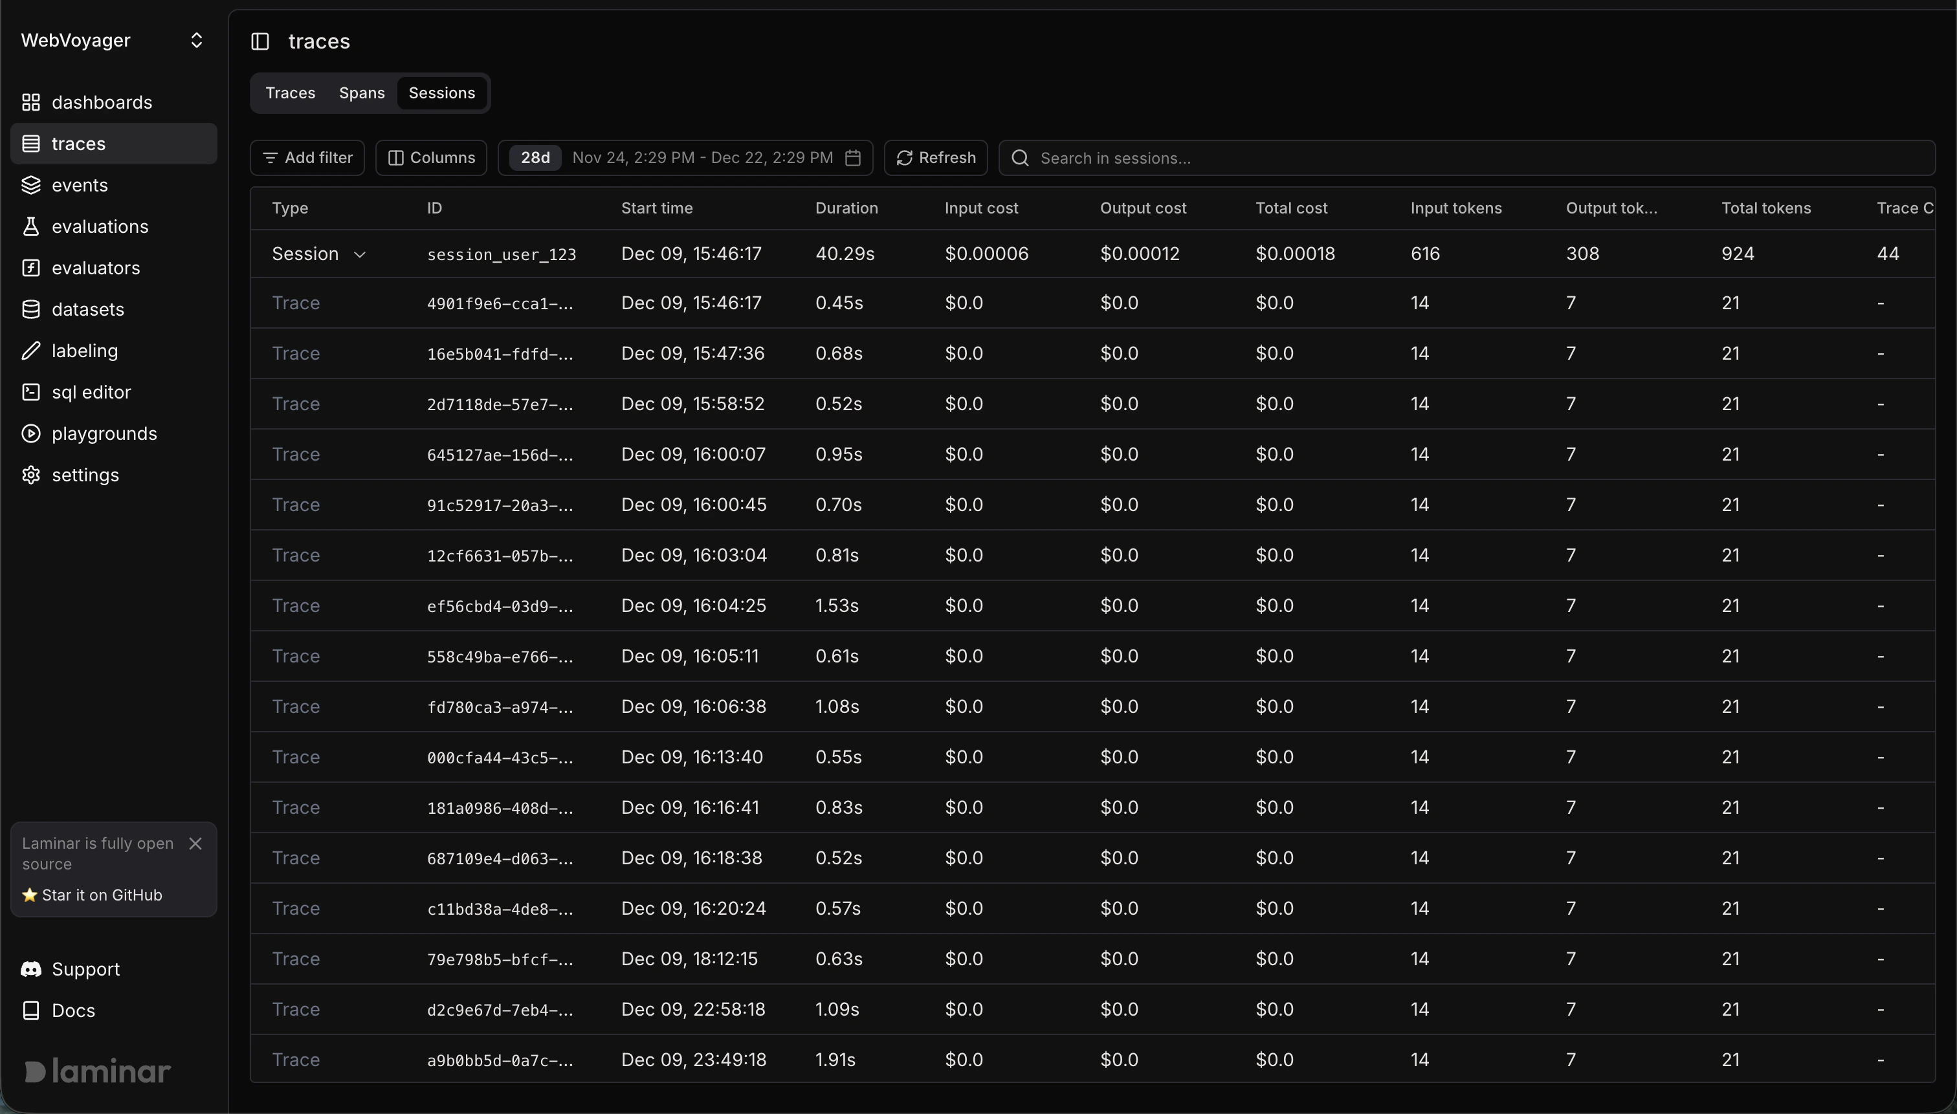Open playgrounds from the sidebar
Viewport: 1957px width, 1114px height.
[104, 433]
